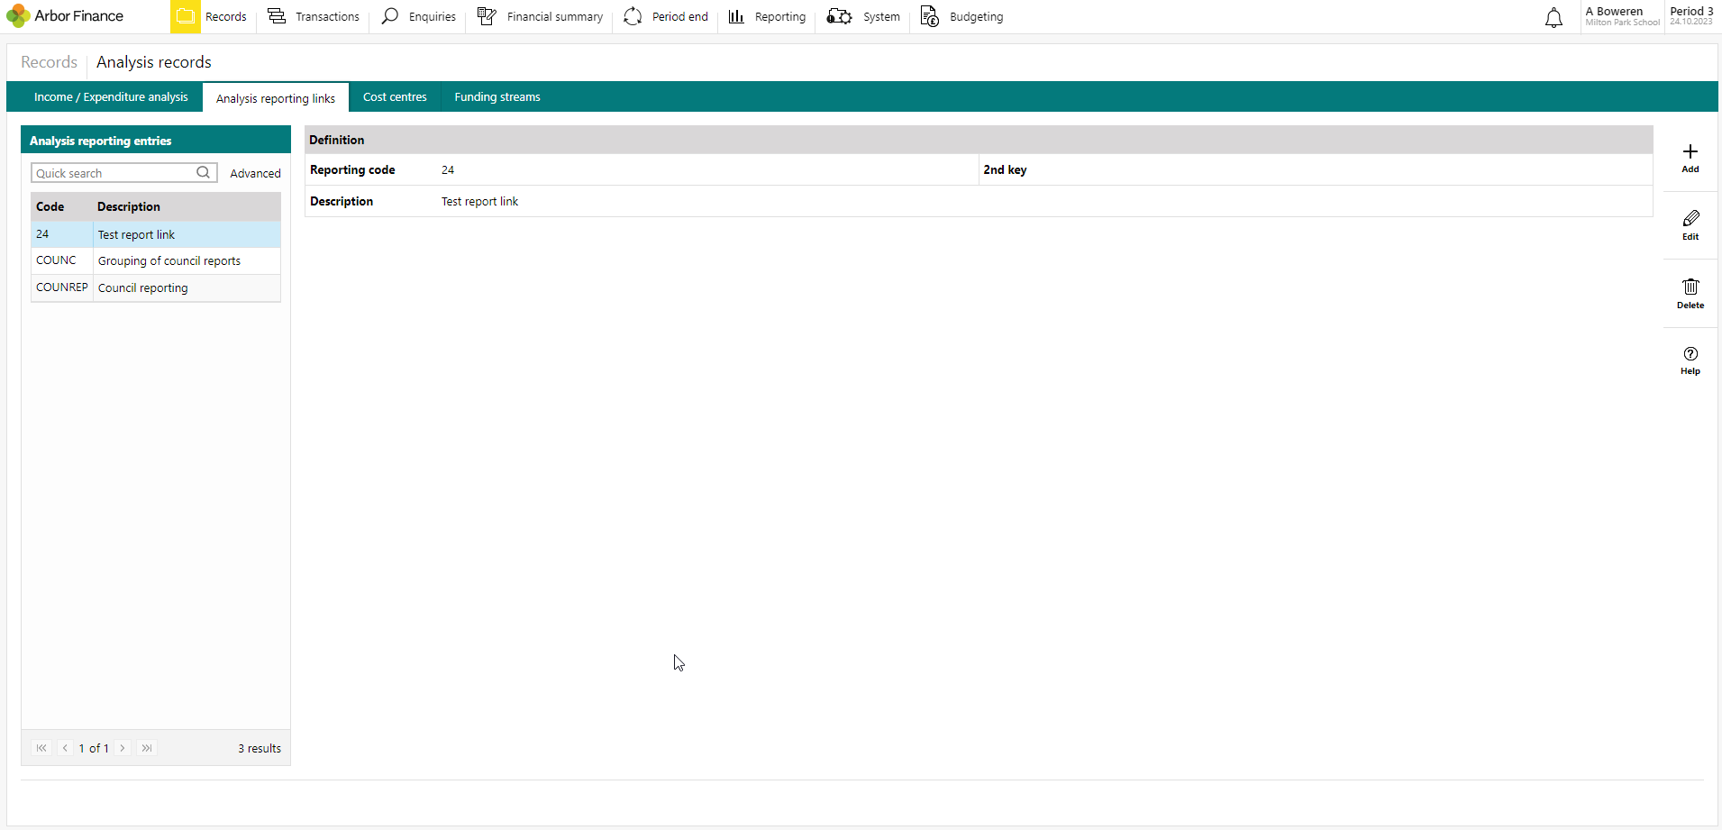
Task: Click the Transactions stacked-lines icon
Action: 277,16
